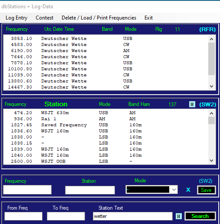Select the 1827.45 Saved Frequency row
220x224 pixels.
[106, 125]
